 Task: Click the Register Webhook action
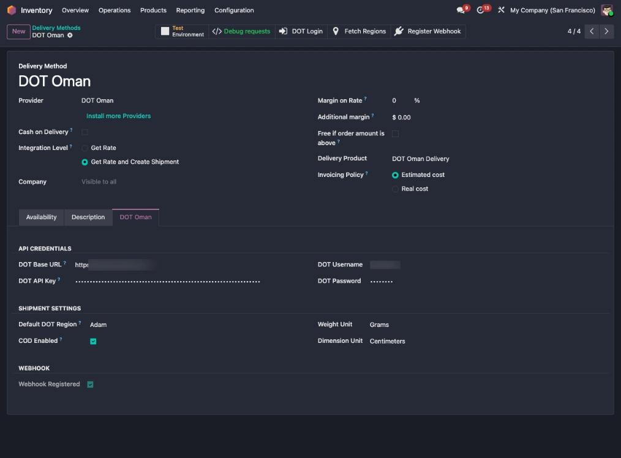429,31
